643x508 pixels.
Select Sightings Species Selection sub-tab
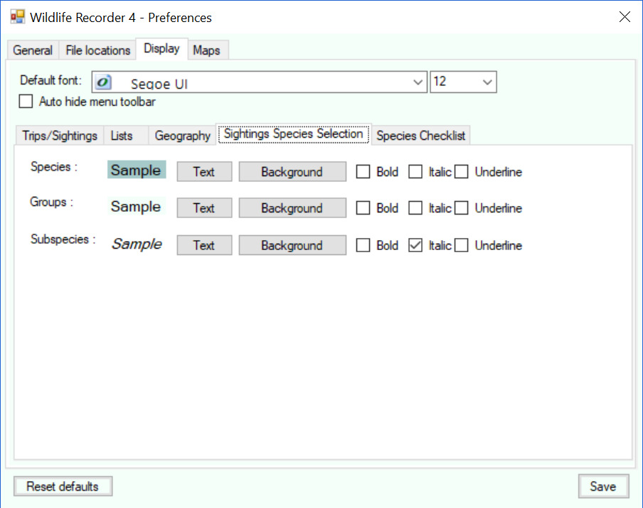294,134
